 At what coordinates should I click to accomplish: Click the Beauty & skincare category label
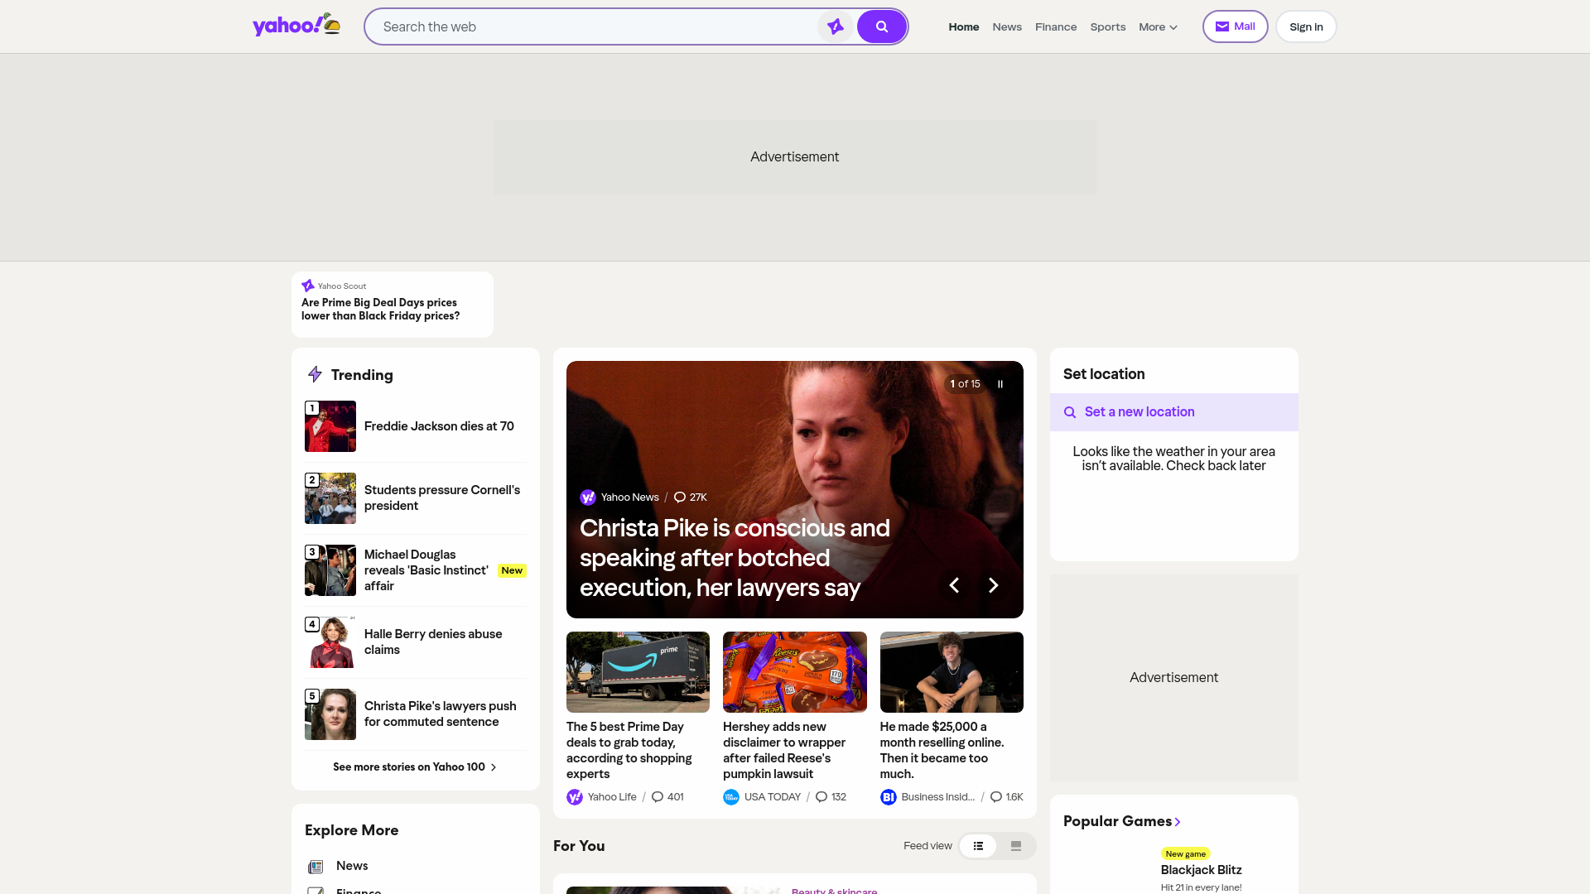tap(834, 891)
